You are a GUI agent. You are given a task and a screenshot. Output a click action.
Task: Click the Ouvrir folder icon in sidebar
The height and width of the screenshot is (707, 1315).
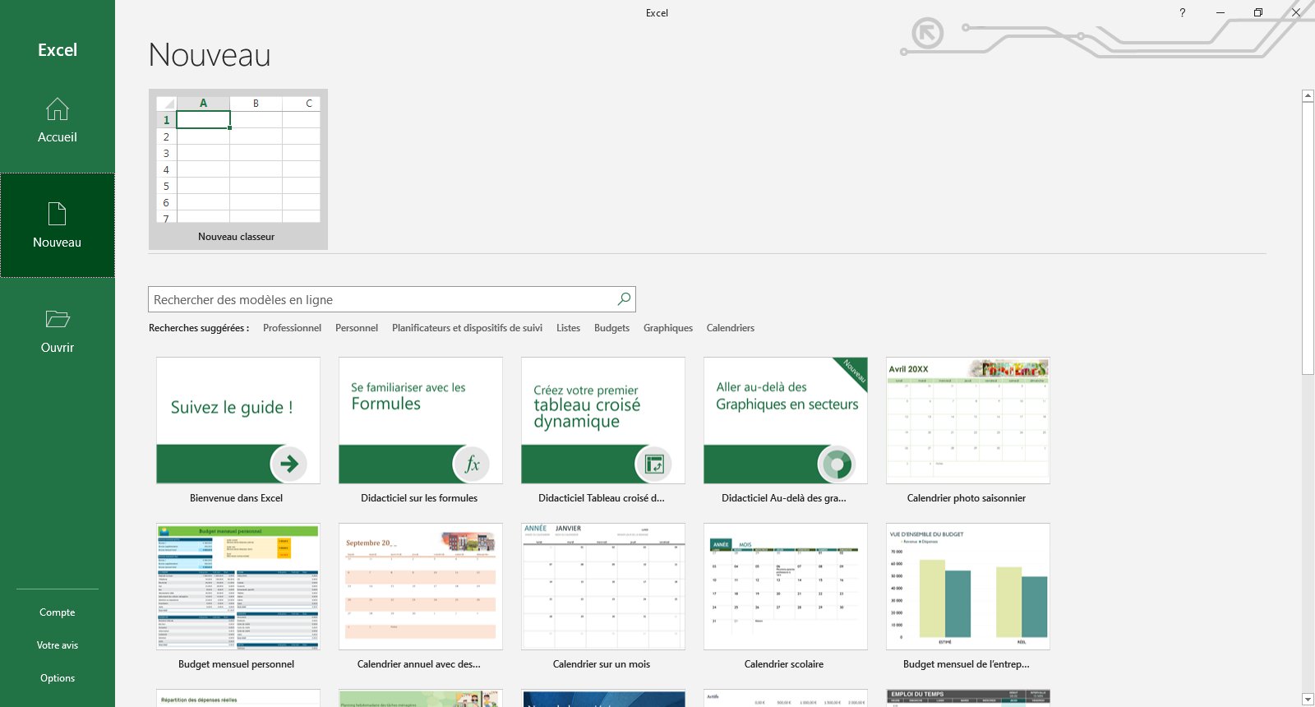coord(57,319)
